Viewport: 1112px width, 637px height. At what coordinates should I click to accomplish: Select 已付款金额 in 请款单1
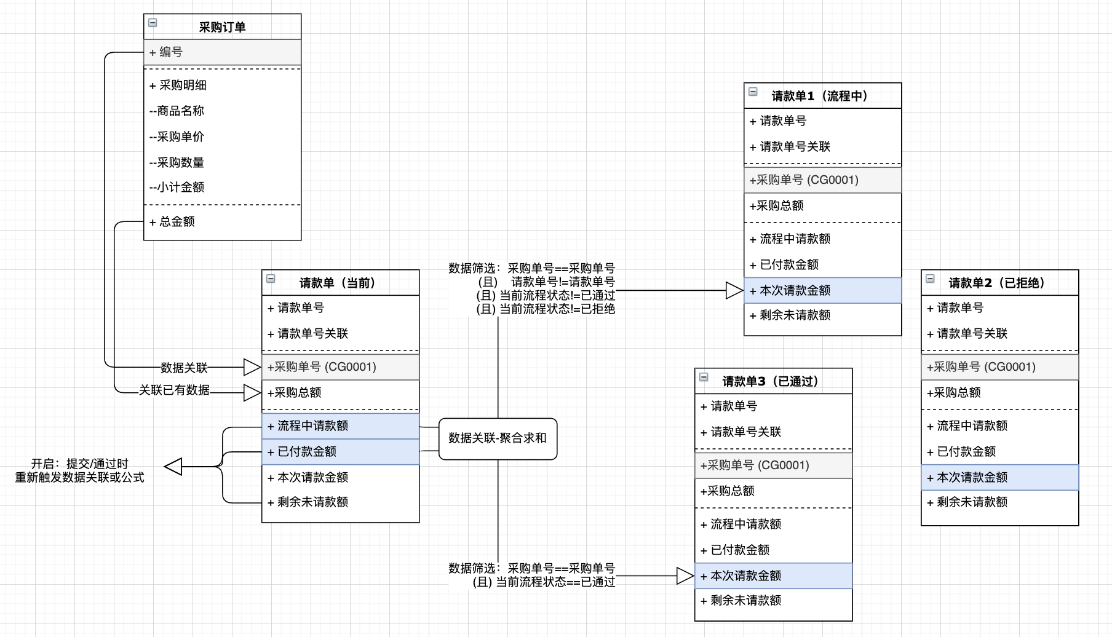tap(823, 265)
